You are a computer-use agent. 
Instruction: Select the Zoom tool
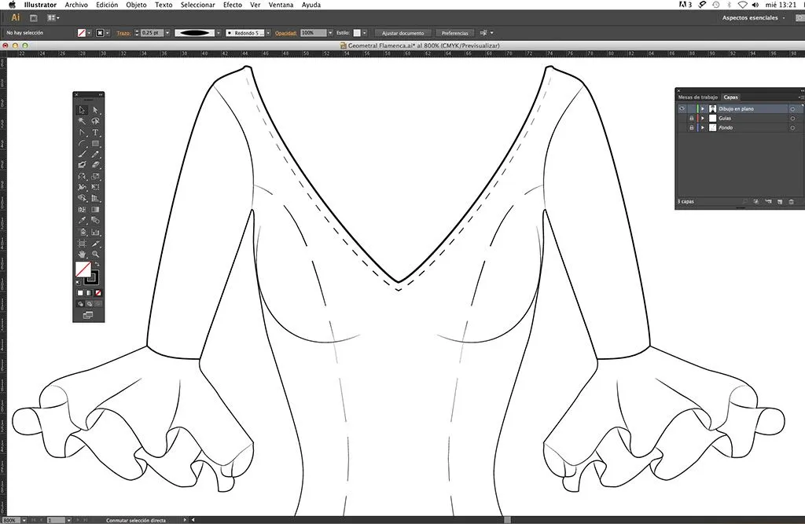[x=95, y=254]
